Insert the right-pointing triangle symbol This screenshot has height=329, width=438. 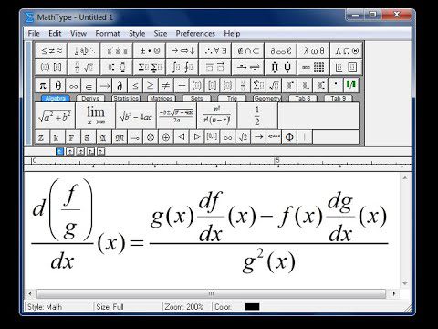[197, 137]
